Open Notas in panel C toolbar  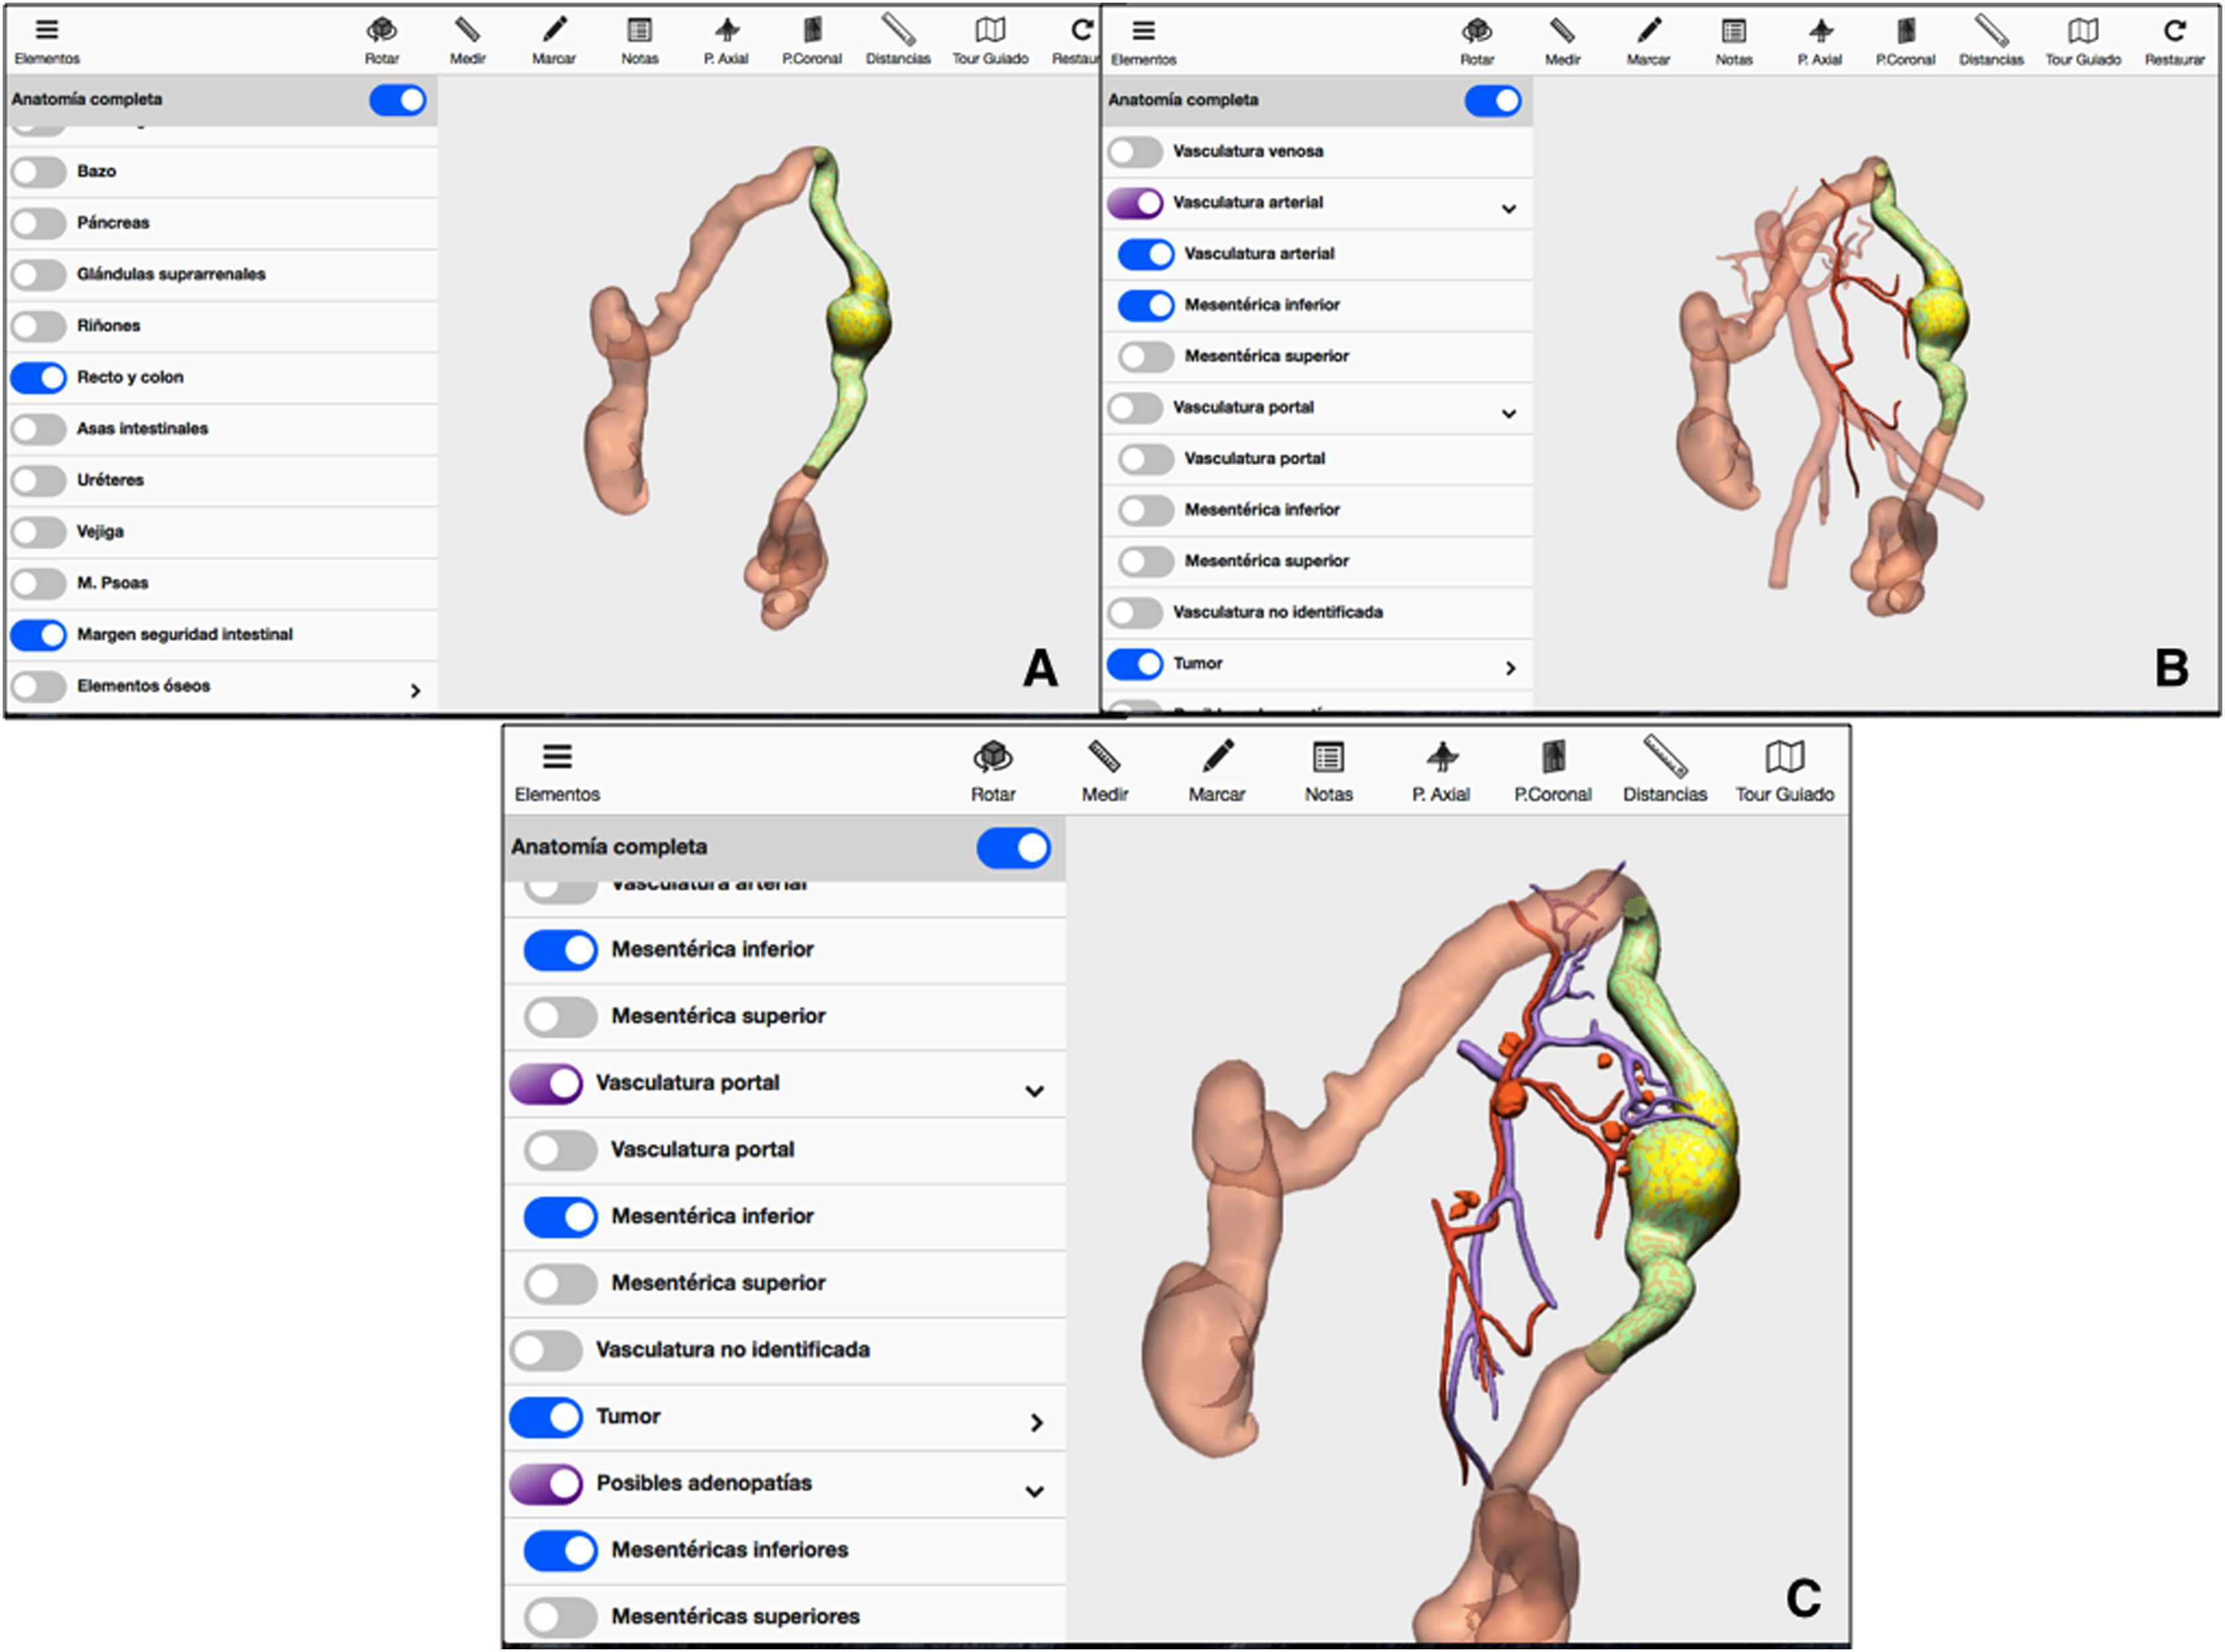1327,758
